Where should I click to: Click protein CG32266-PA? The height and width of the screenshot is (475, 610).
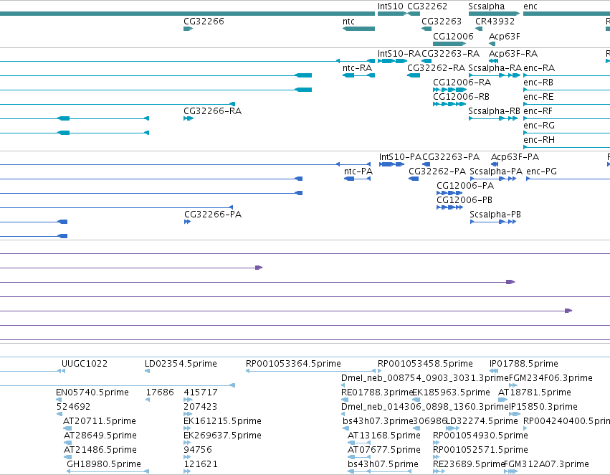(213, 215)
